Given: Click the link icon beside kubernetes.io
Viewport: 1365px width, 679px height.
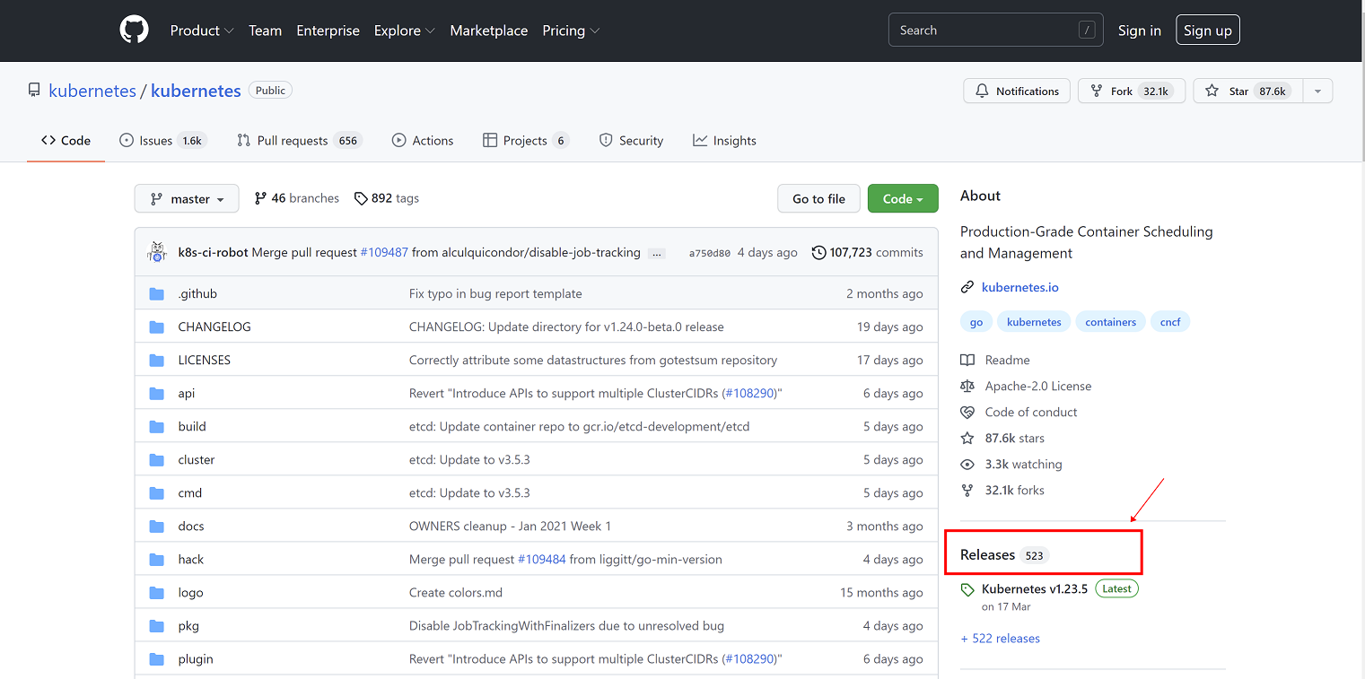Looking at the screenshot, I should (x=967, y=288).
